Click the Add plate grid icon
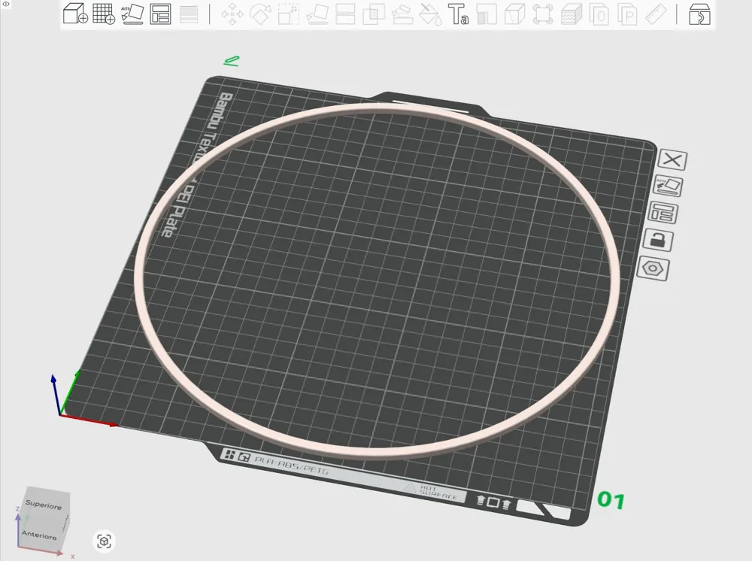752x561 pixels. (x=104, y=14)
